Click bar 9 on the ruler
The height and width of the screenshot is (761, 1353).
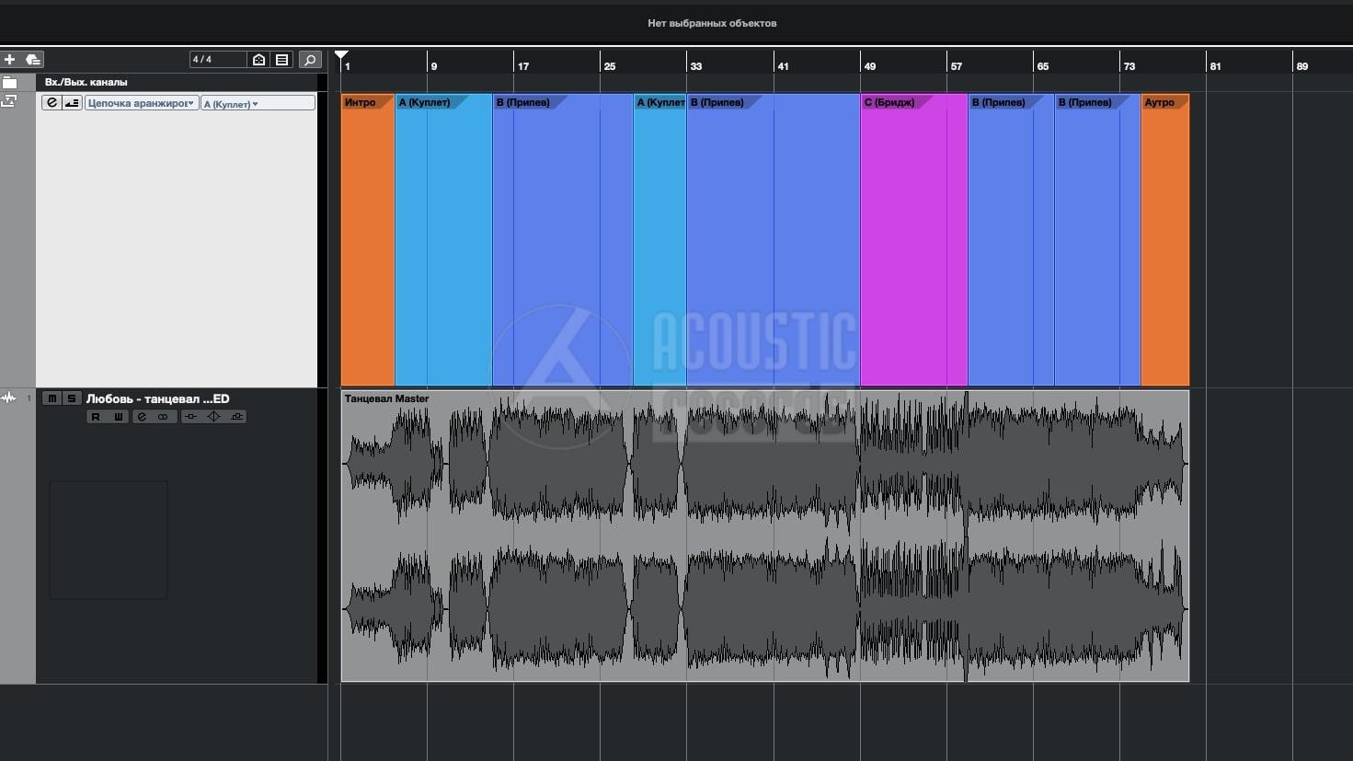[433, 66]
